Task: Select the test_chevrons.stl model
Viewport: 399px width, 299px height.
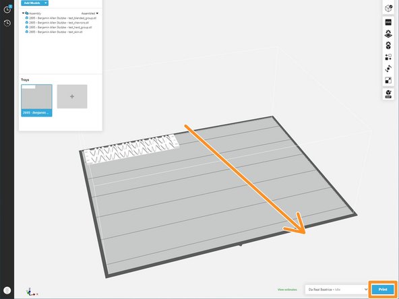Action: (x=57, y=23)
